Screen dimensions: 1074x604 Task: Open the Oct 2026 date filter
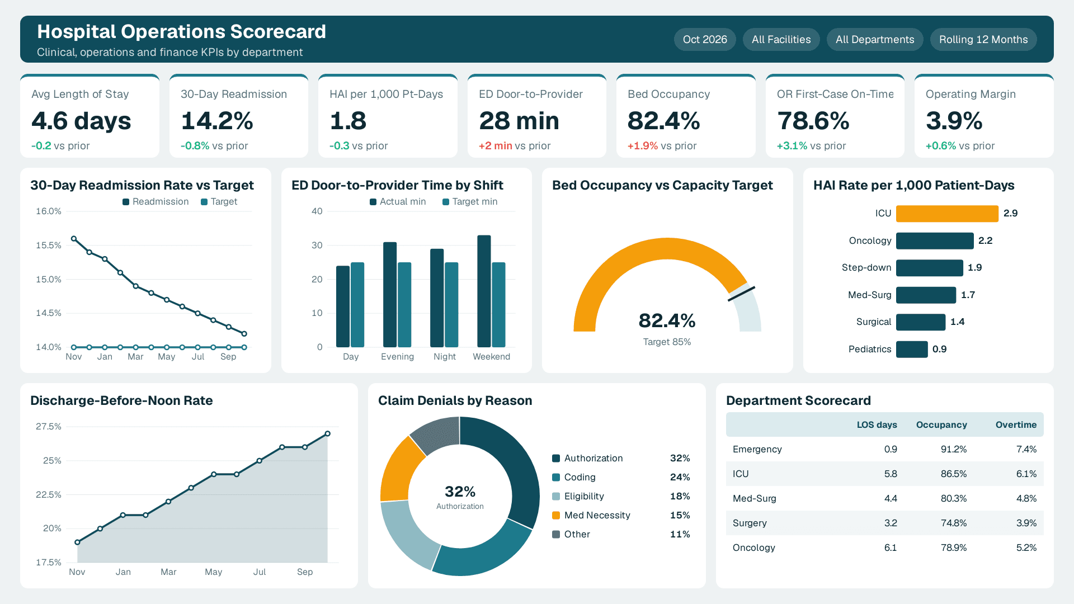(x=705, y=40)
